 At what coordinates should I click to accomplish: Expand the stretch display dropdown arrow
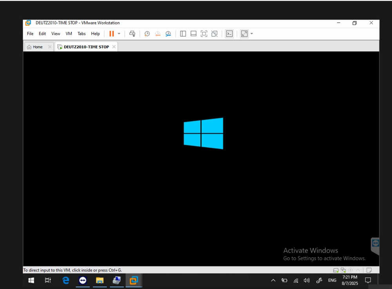(252, 34)
